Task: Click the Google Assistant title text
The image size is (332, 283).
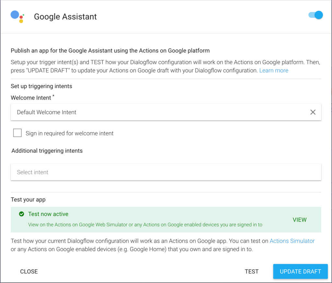Action: (65, 17)
